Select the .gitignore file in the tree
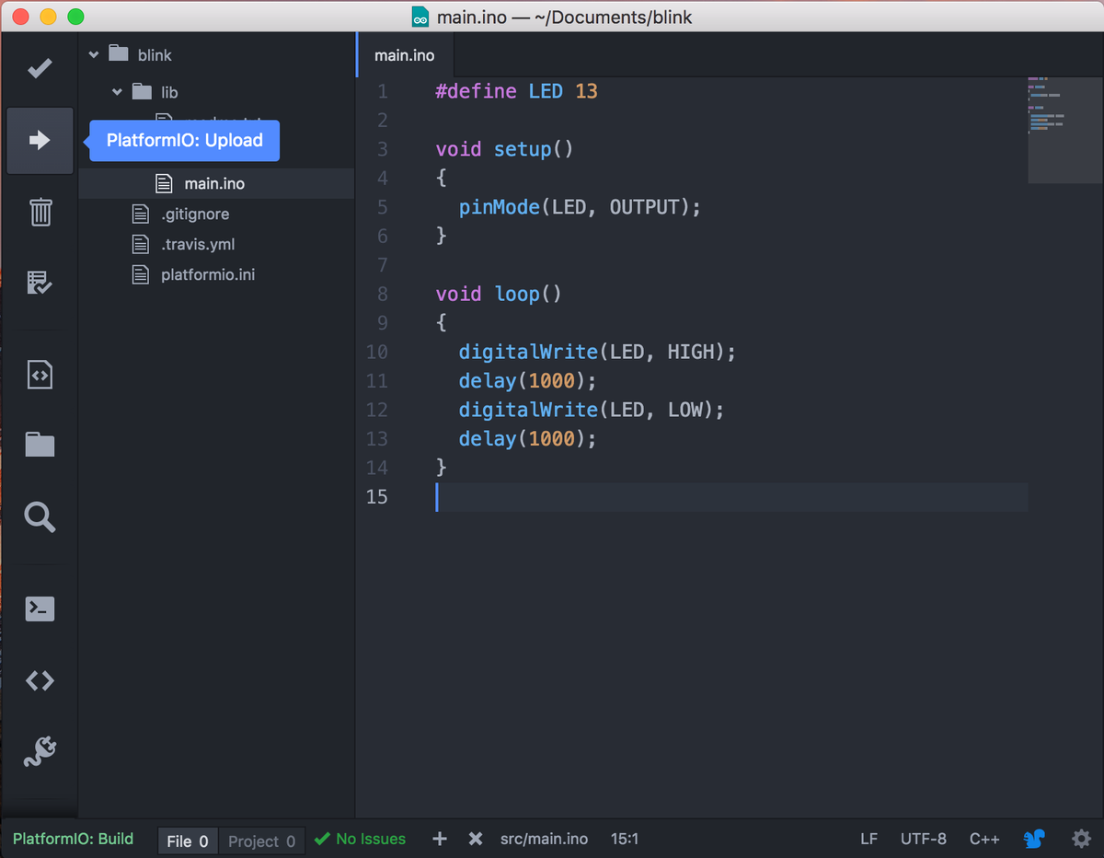The width and height of the screenshot is (1104, 858). 193,214
